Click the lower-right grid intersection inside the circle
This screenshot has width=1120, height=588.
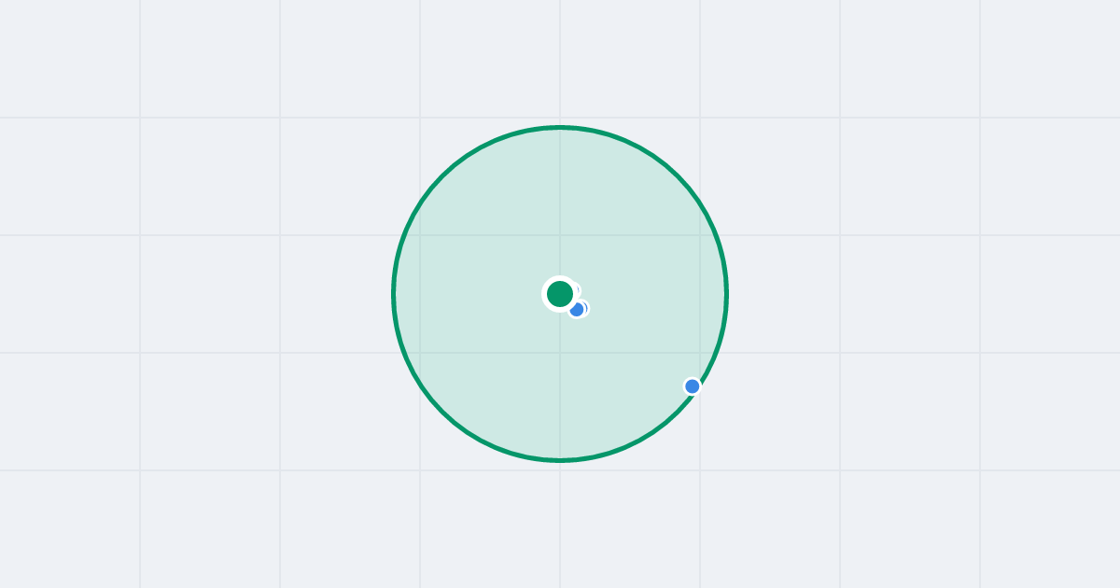[x=700, y=353]
